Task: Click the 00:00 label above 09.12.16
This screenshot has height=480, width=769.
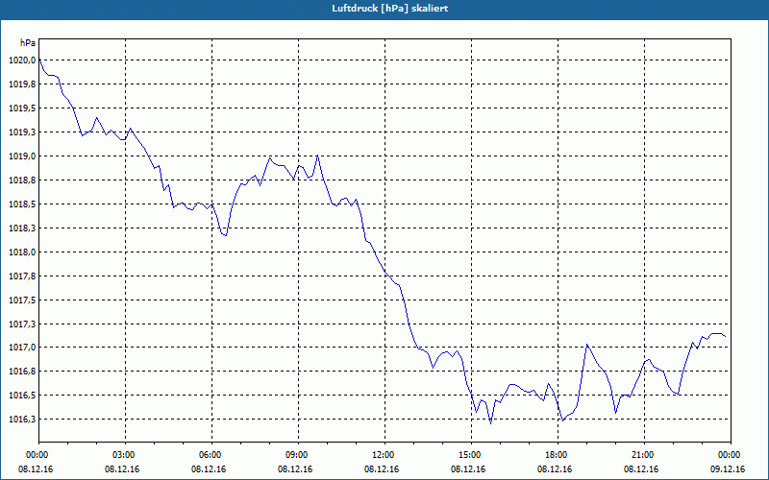Action: [x=731, y=455]
